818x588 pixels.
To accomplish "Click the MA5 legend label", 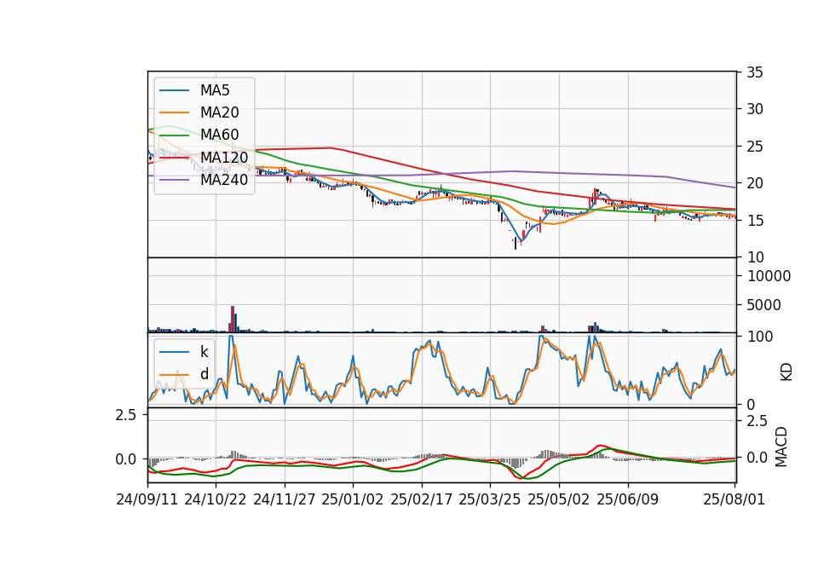I will coord(215,90).
